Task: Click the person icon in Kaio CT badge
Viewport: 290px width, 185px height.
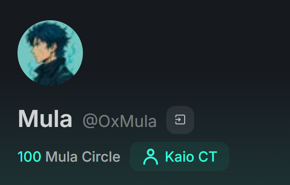Action: [151, 157]
